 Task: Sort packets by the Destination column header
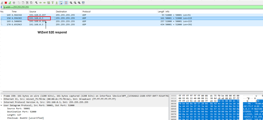68,12
